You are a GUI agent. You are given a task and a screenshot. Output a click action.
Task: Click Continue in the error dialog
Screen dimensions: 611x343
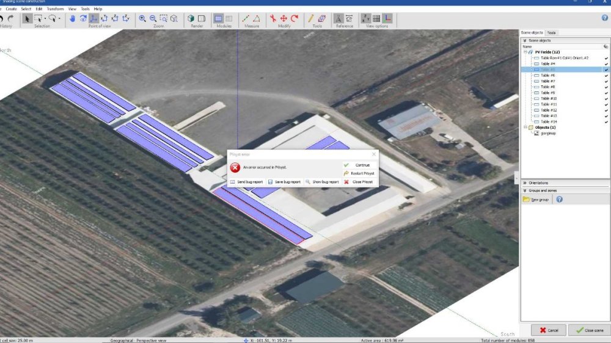coord(362,165)
